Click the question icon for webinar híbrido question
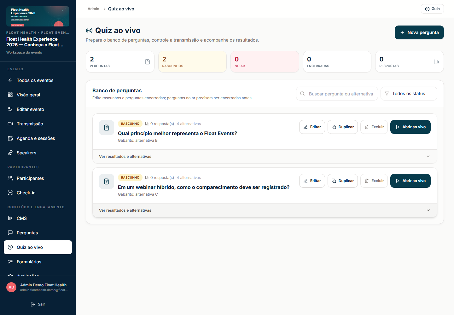454x315 pixels. pos(107,181)
